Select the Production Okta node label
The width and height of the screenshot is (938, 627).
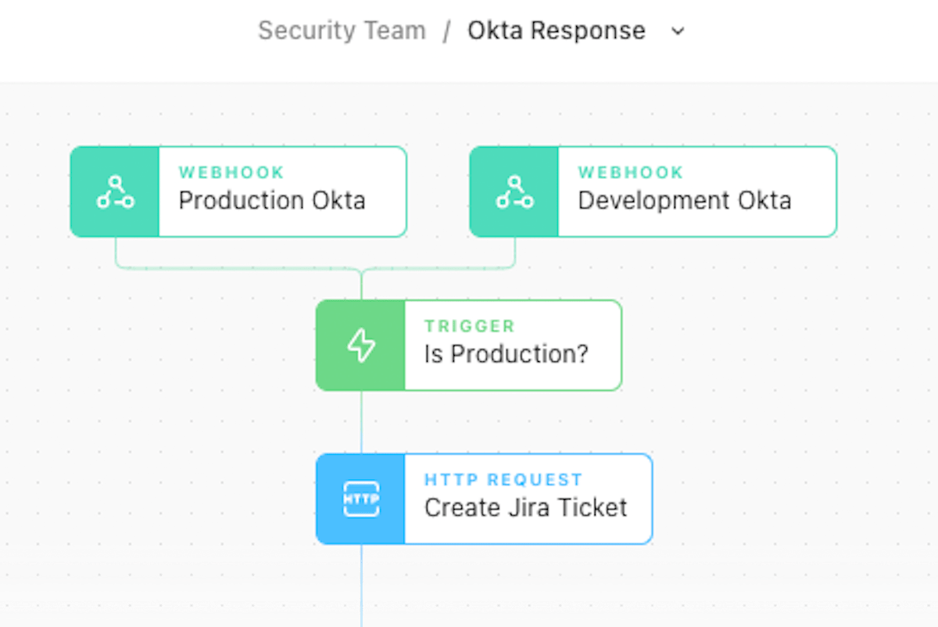pyautogui.click(x=272, y=200)
